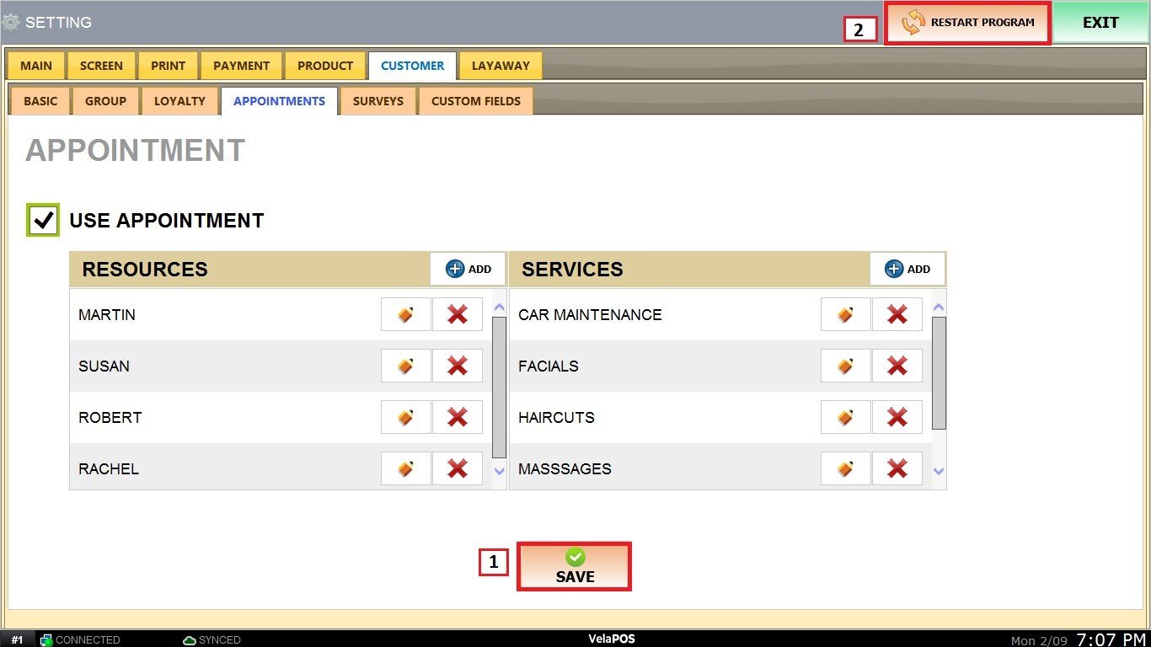Edit the HAIRCUTS service entry
The width and height of the screenshot is (1151, 647).
pos(845,417)
